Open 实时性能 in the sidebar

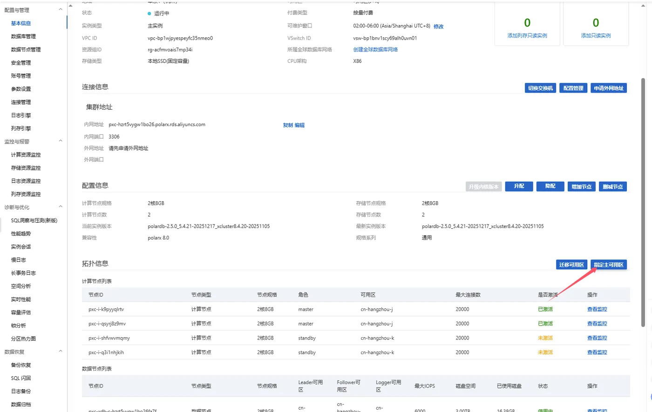pyautogui.click(x=21, y=299)
